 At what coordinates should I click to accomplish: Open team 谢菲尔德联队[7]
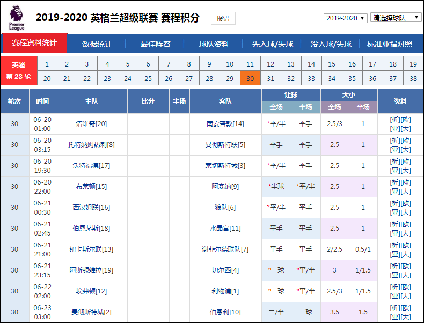pos(225,249)
